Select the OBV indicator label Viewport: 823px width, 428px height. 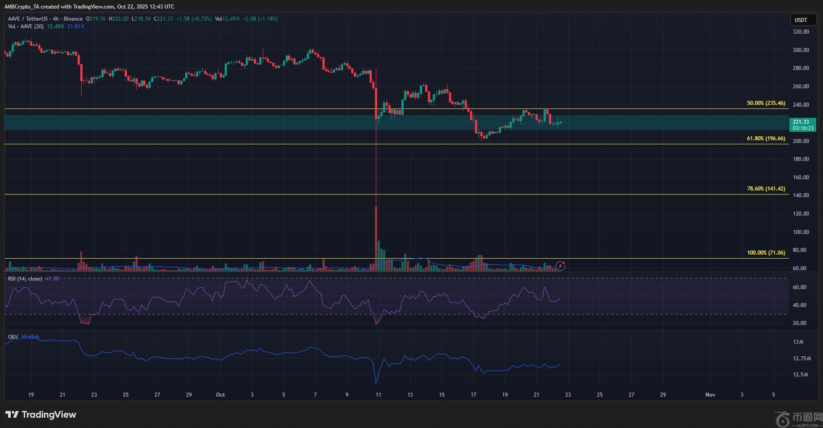click(x=13, y=337)
